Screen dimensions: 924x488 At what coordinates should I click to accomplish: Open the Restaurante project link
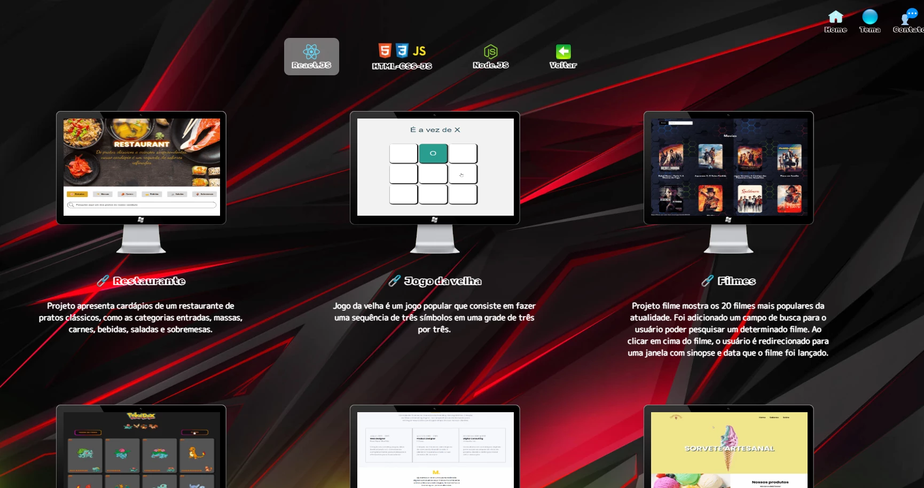tap(149, 281)
